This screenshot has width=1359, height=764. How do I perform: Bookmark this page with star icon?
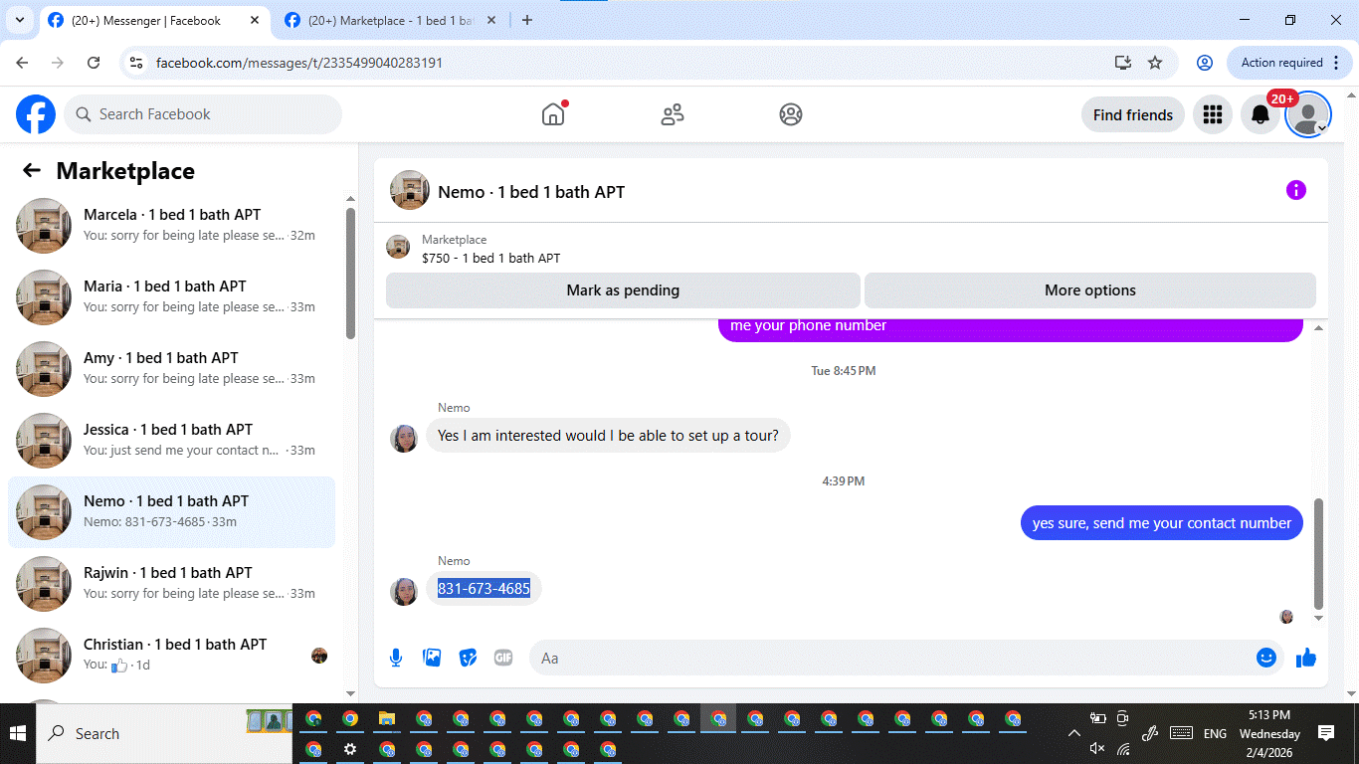coord(1155,63)
